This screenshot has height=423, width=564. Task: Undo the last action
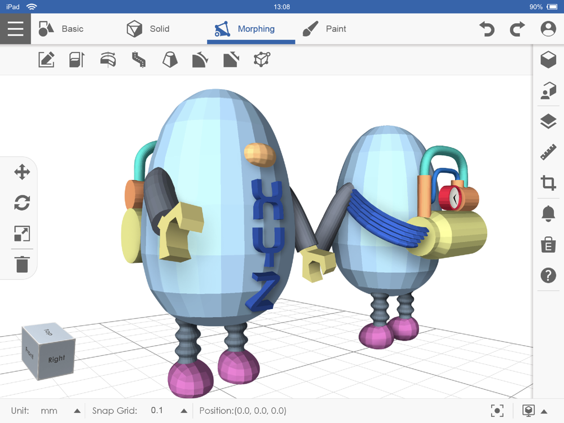click(x=487, y=29)
